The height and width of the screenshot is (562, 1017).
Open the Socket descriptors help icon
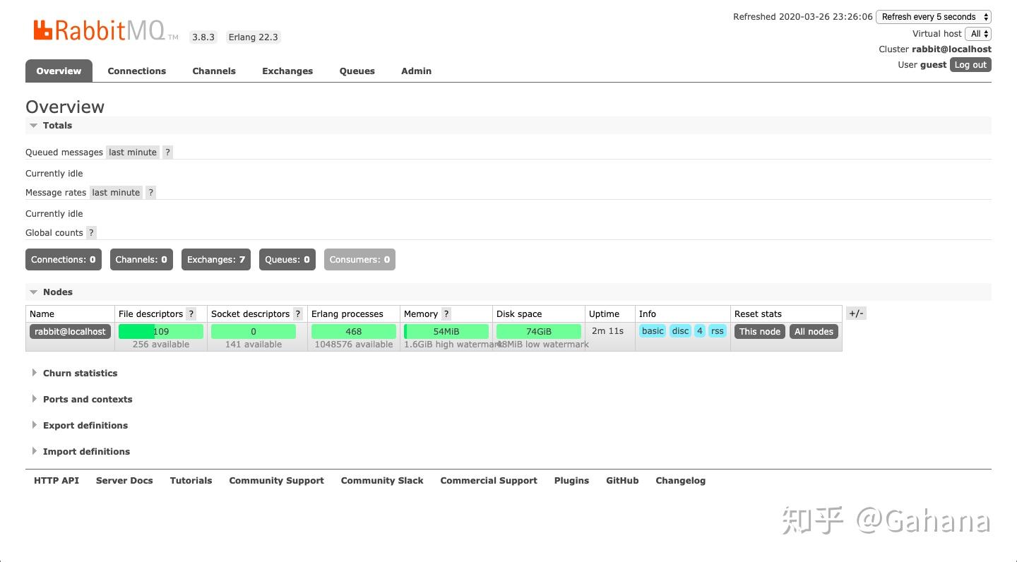tap(297, 313)
